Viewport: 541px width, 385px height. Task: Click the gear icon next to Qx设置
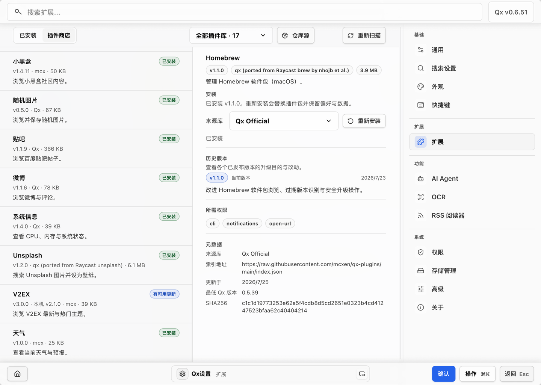(x=183, y=374)
